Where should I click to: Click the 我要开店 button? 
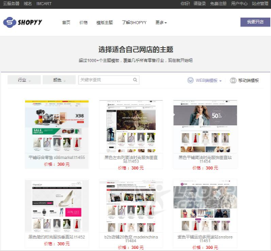tap(255, 22)
